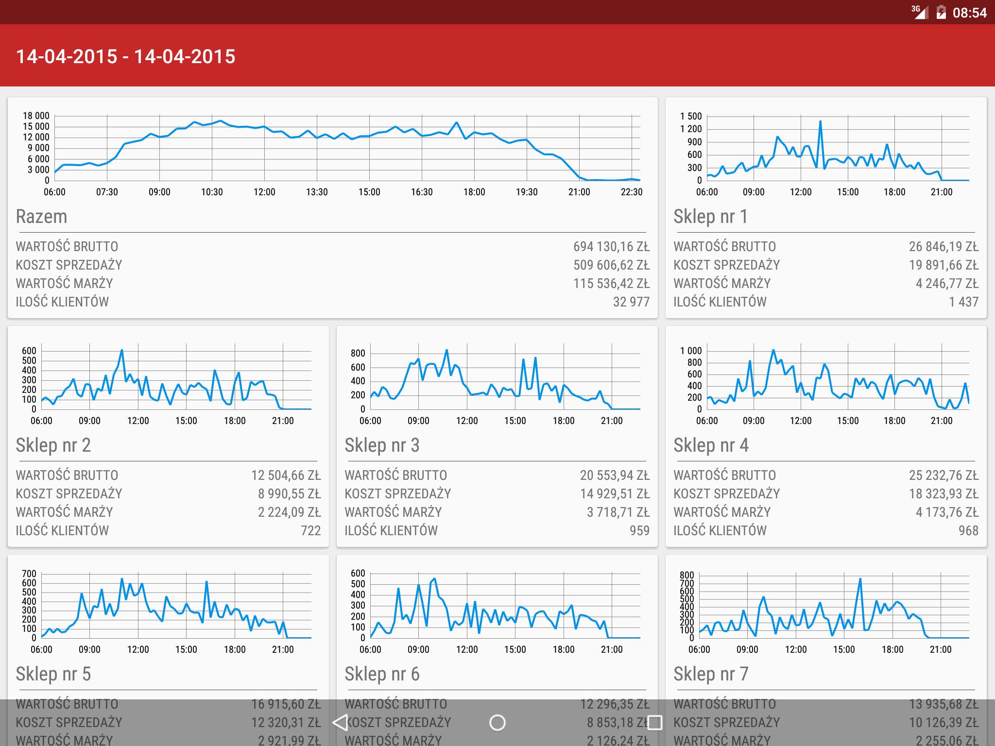Open the Sklep nr 1 sales chart

pos(826,153)
